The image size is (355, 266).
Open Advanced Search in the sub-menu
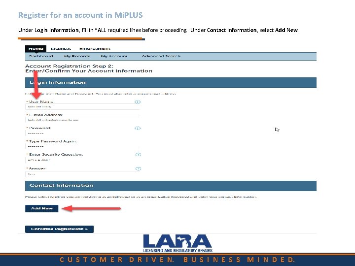pyautogui.click(x=161, y=56)
